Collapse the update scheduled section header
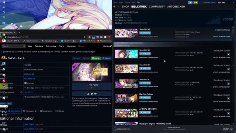This screenshot has width=236, height=133. [173, 43]
